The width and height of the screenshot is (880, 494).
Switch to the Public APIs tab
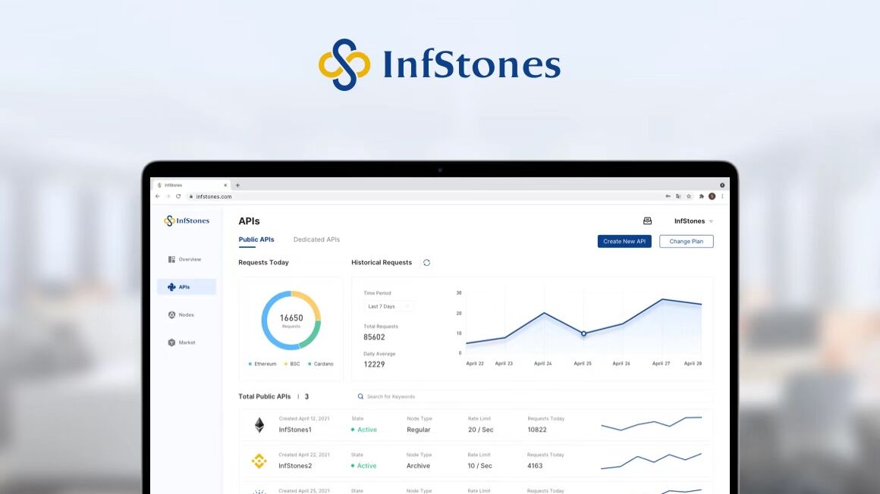[x=256, y=239]
